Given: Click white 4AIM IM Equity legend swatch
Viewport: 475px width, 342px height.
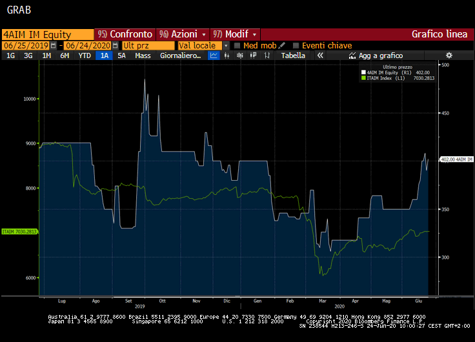Looking at the screenshot, I should 363,72.
